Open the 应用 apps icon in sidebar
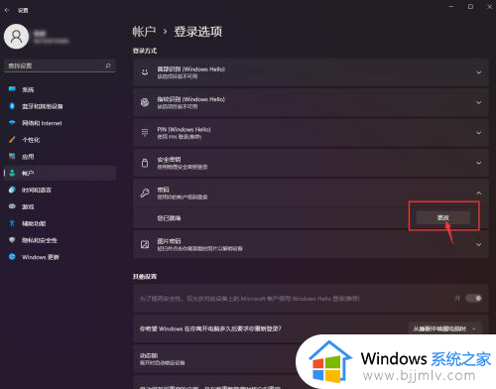Image resolution: width=496 pixels, height=389 pixels. tap(12, 156)
